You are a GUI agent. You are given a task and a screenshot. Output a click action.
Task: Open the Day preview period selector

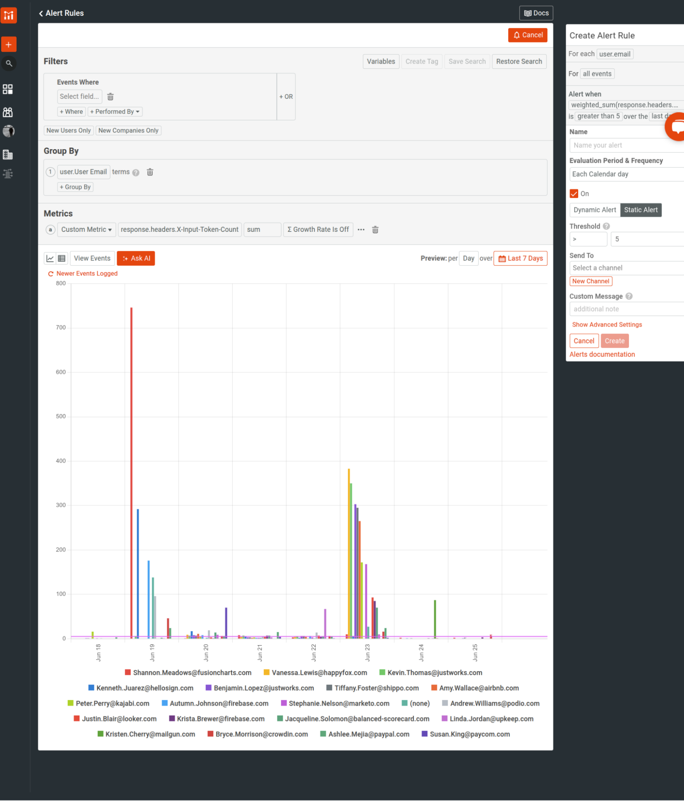tap(468, 258)
